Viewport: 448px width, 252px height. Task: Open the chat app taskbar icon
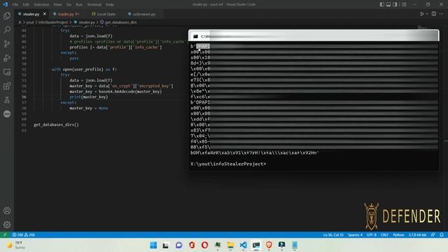[x=179, y=245]
